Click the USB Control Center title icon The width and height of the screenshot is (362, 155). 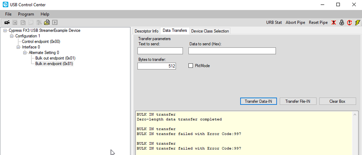(x=5, y=5)
